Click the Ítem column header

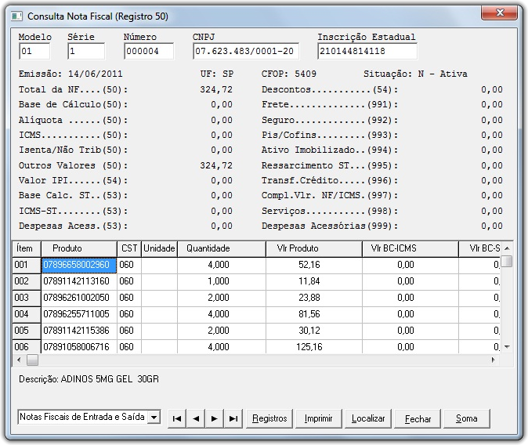click(x=27, y=248)
